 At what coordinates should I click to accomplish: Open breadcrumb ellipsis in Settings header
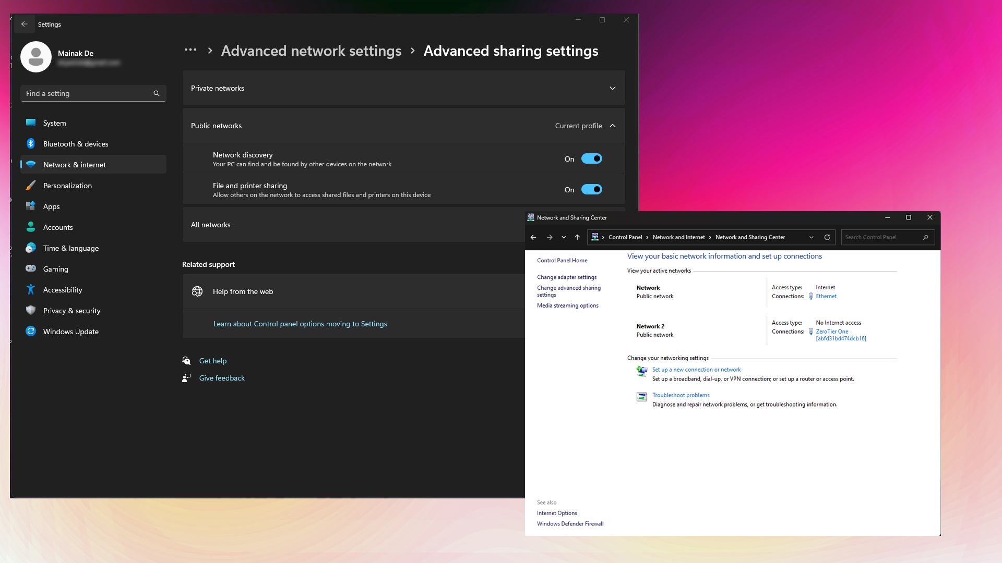(x=190, y=50)
